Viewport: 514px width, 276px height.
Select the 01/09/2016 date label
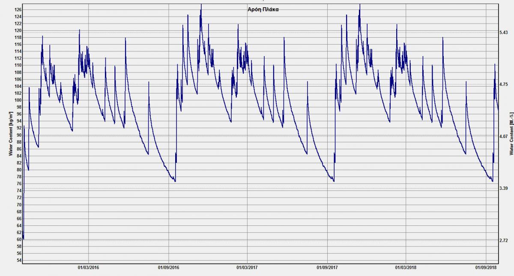(x=169, y=267)
